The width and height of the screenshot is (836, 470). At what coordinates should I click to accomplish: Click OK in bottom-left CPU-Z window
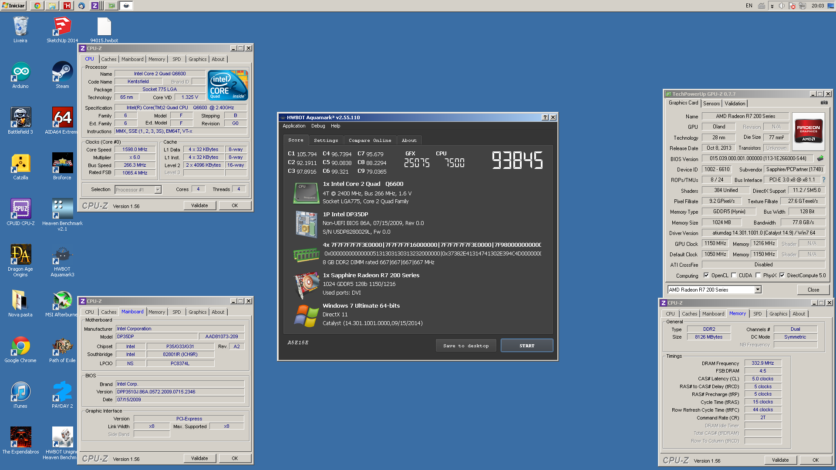(235, 458)
